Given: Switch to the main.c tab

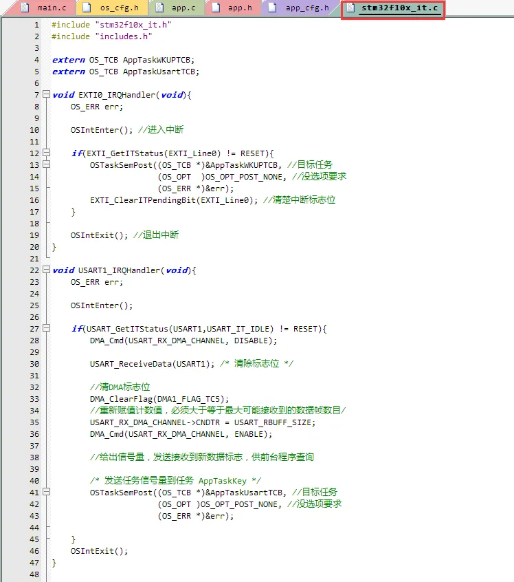Looking at the screenshot, I should (x=52, y=8).
